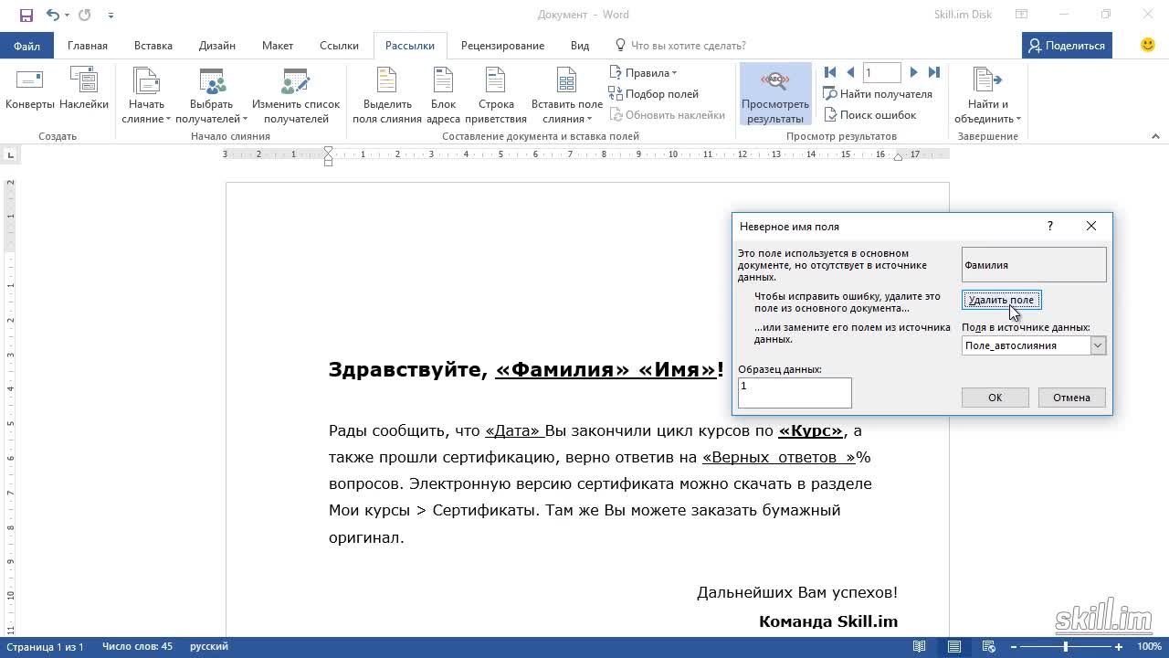
Task: Redo using the repeat icon
Action: 85,15
